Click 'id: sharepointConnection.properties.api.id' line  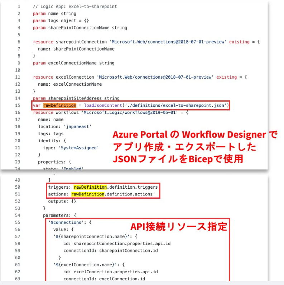tap(117, 244)
